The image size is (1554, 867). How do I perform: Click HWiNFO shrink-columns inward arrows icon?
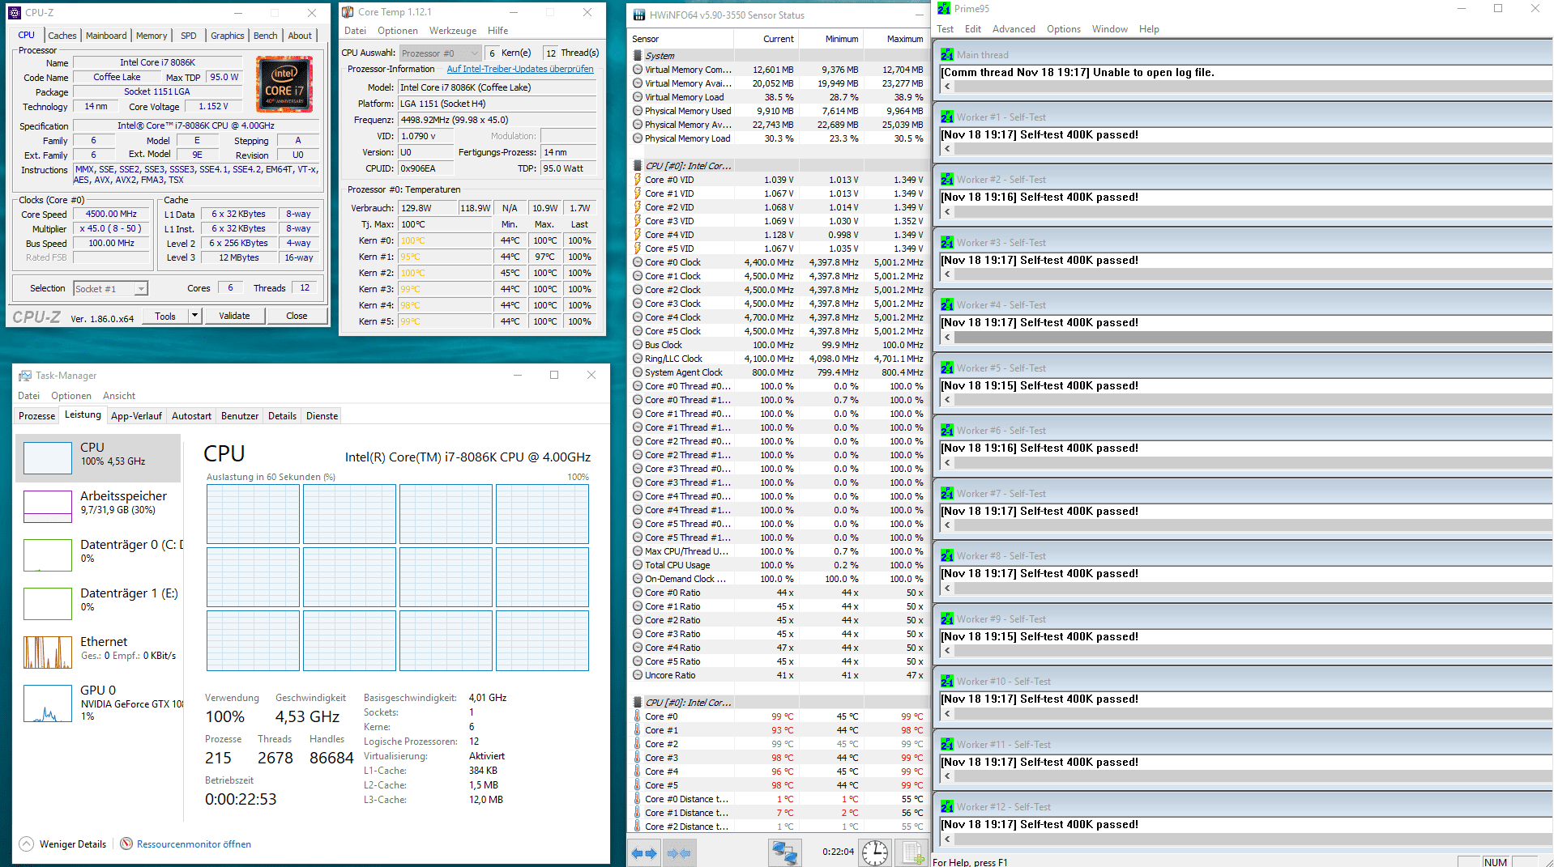(679, 852)
